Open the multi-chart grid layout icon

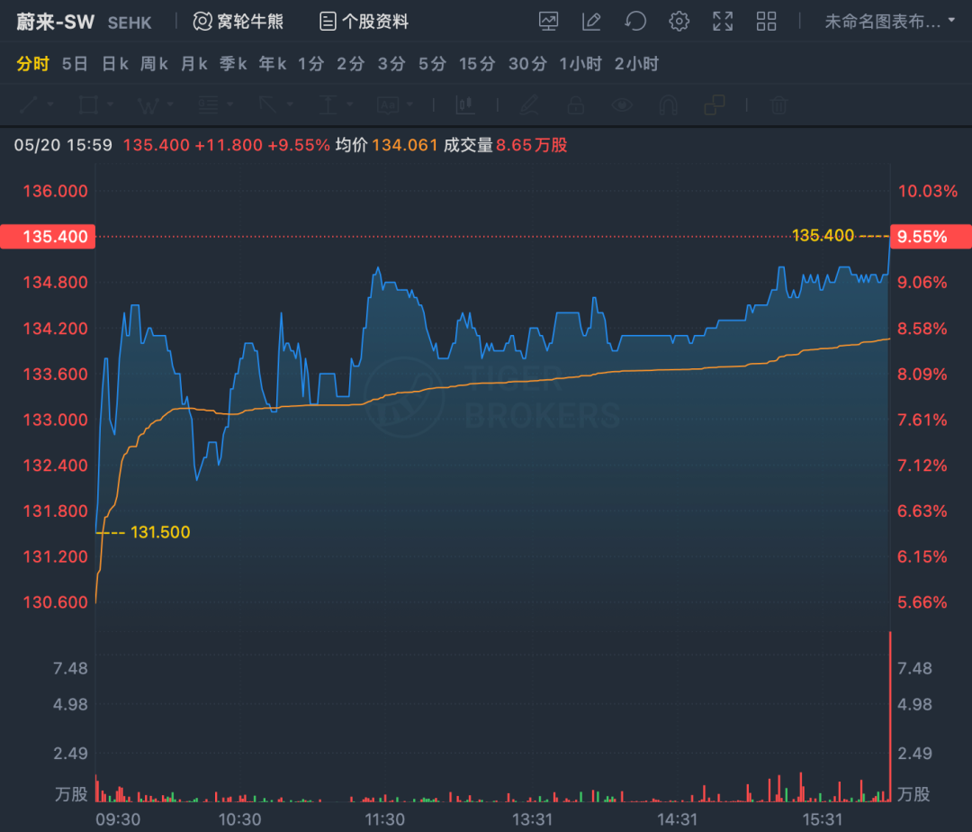point(766,22)
